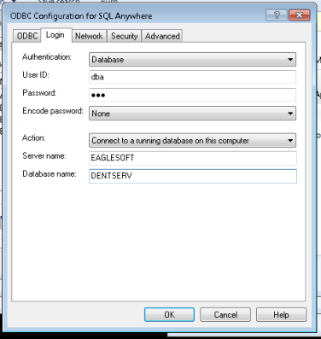321x339 pixels.
Task: Expand the Authentication dropdown arrow
Action: click(x=290, y=60)
